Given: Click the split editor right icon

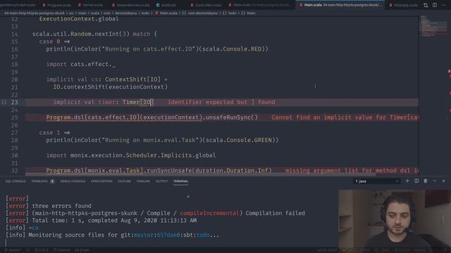Looking at the screenshot, I should (x=435, y=5).
